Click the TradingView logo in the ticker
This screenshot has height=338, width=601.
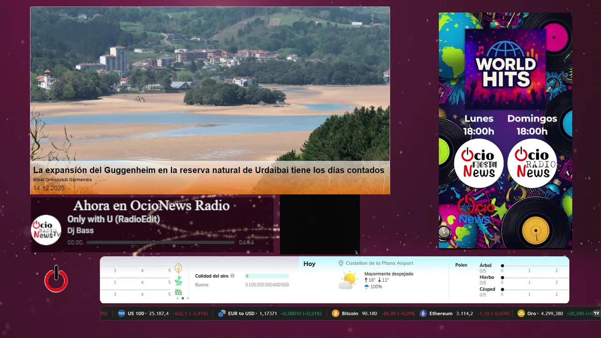pyautogui.click(x=596, y=313)
